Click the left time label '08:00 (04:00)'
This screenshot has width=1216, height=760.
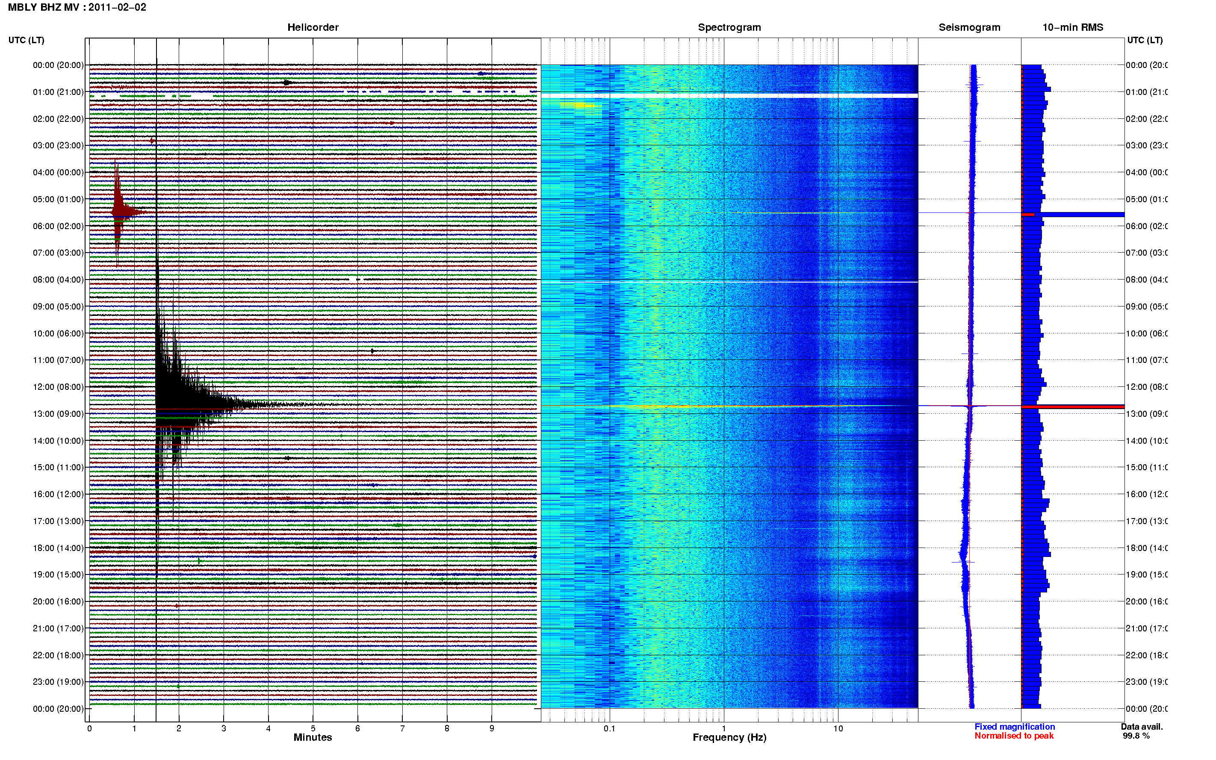pyautogui.click(x=58, y=280)
